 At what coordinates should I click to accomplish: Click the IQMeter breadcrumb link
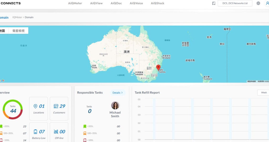(x=17, y=17)
